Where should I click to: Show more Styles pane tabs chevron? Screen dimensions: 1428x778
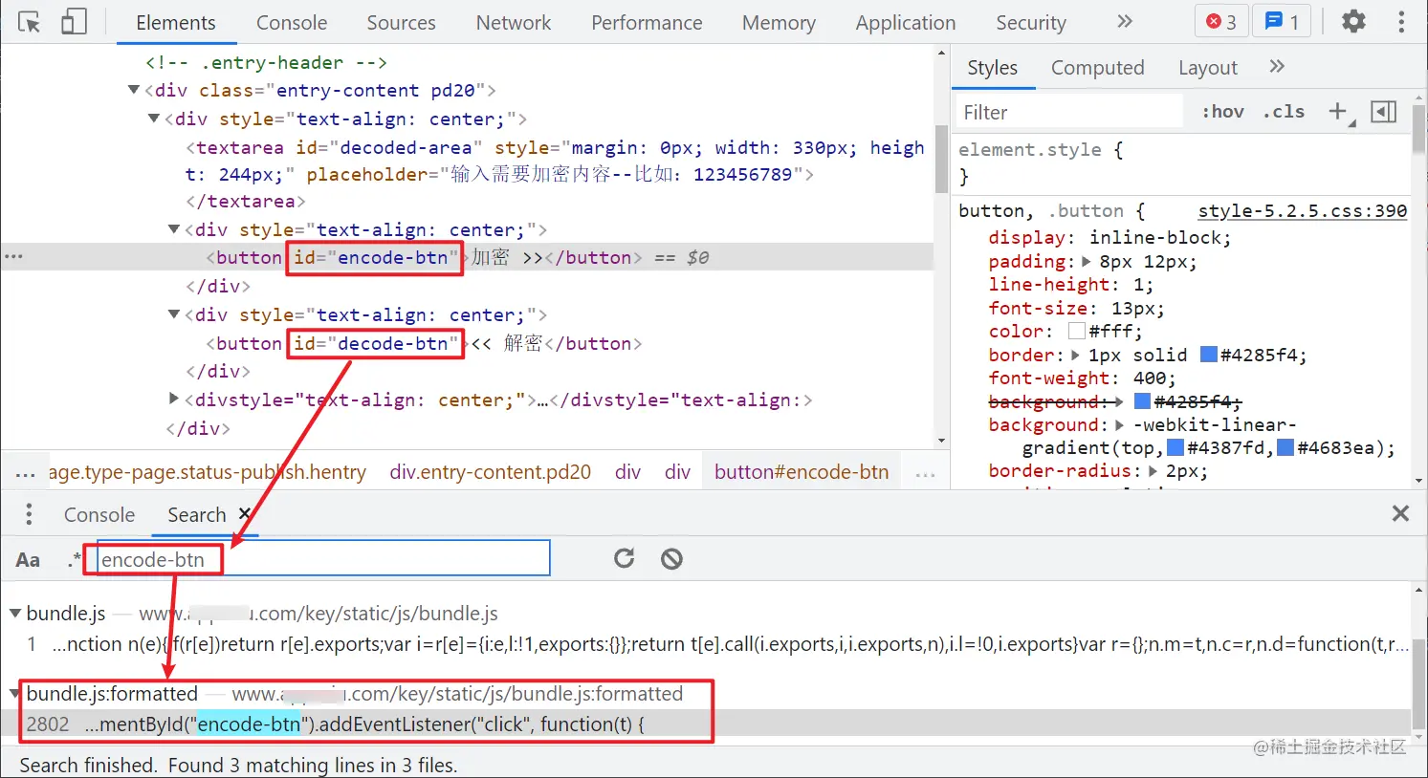pyautogui.click(x=1277, y=66)
